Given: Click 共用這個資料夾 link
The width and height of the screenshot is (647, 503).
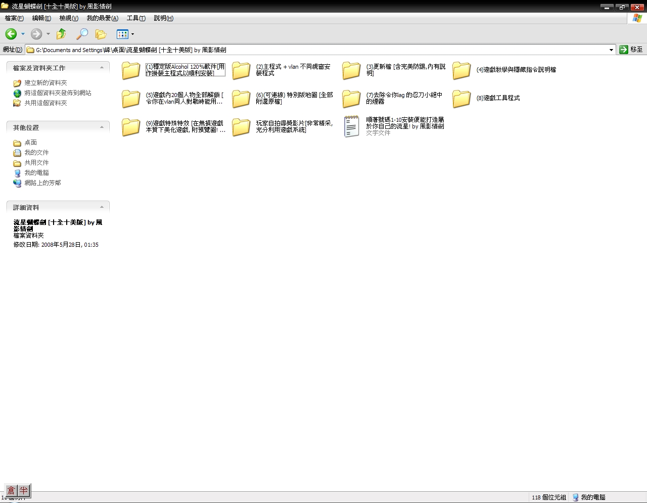Looking at the screenshot, I should tap(46, 103).
